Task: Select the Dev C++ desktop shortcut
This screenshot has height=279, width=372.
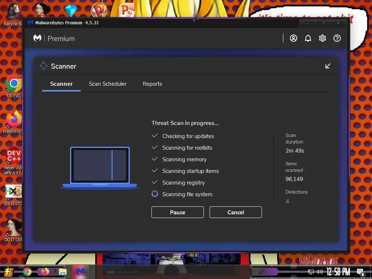Action: click(x=13, y=161)
